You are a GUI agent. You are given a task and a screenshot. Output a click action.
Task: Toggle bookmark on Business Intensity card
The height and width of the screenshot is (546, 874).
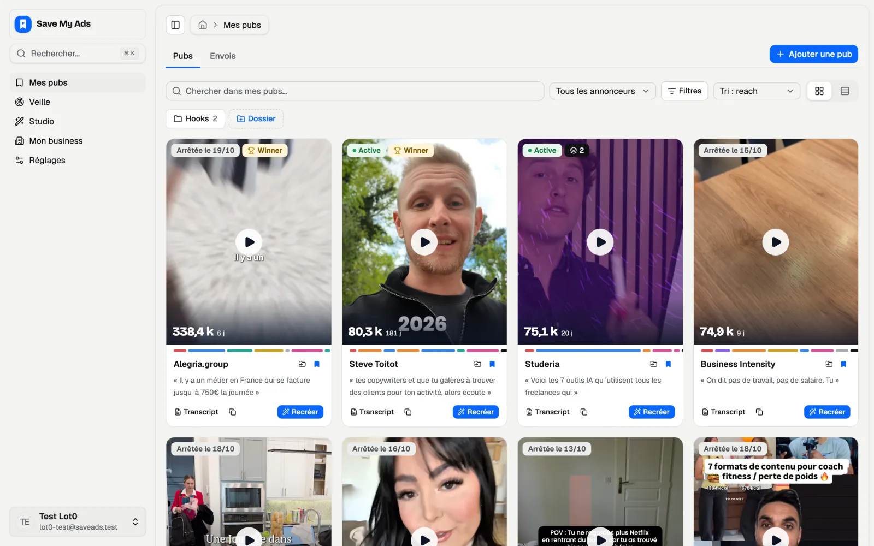843,364
